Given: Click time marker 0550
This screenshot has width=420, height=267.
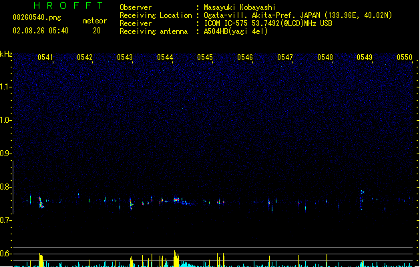Looking at the screenshot, I should coord(405,57).
